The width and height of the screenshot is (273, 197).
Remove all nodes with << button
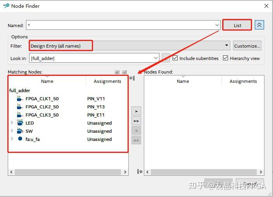click(x=136, y=140)
